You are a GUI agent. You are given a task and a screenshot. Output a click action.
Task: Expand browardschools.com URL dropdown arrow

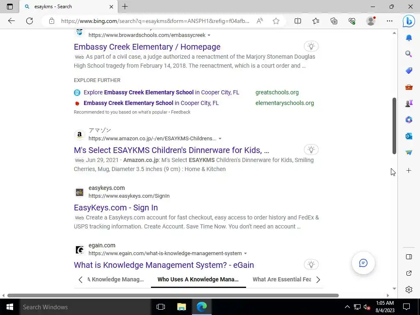tap(209, 35)
